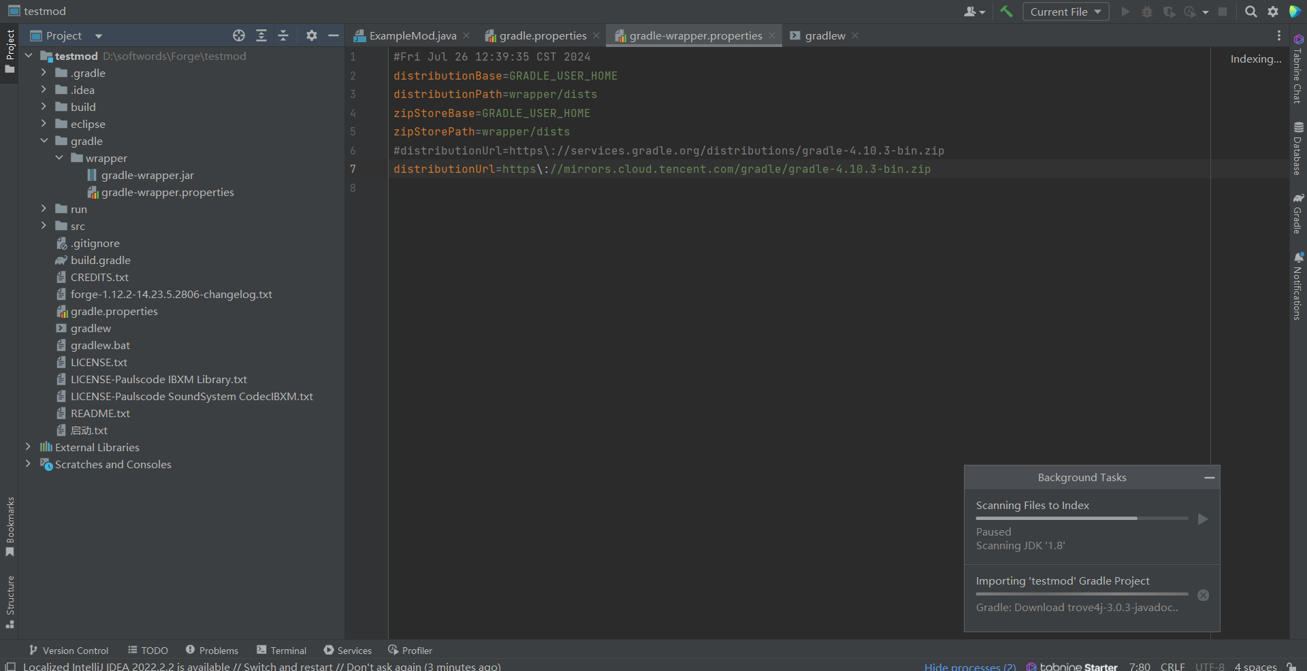Viewport: 1307px width, 671px height.
Task: Open IDE settings gear in top toolbar
Action: 1273,12
